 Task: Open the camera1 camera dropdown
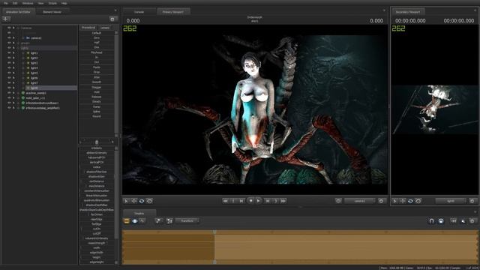click(x=360, y=201)
